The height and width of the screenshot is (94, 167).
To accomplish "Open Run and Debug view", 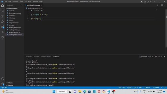I will pos(3,21).
